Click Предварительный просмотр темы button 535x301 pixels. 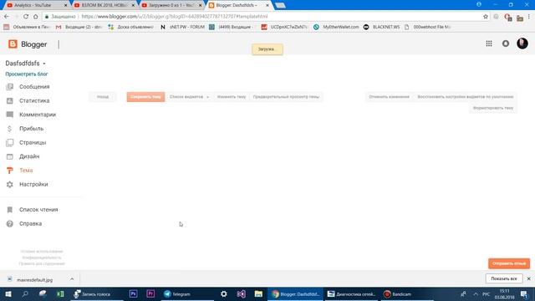286,97
